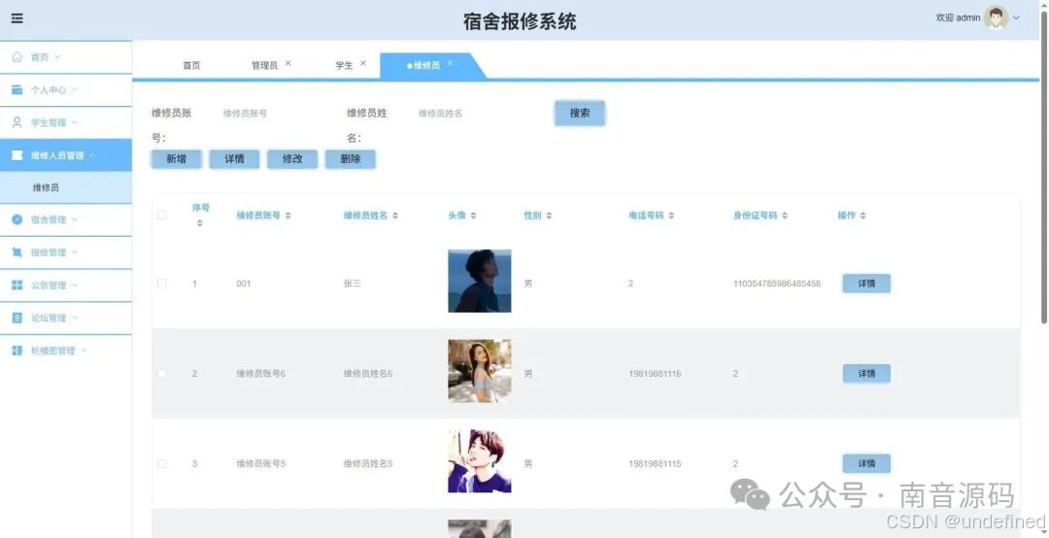Expand the 论坛管理 sidebar chevron

point(74,318)
